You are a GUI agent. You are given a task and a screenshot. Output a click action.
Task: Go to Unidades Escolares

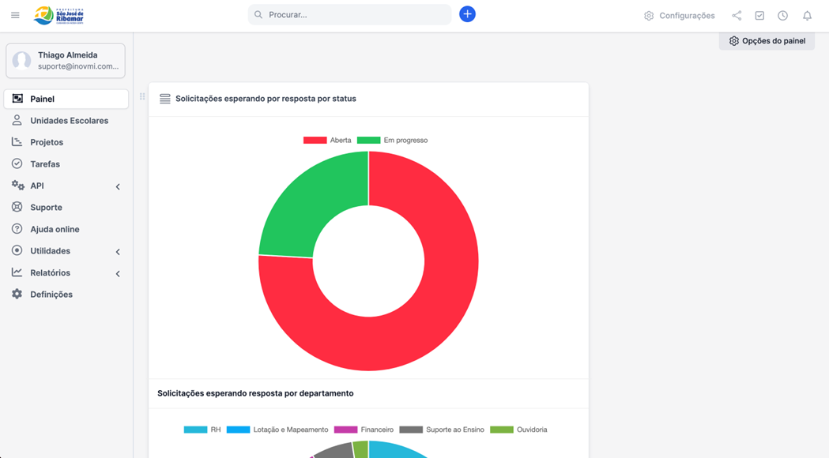tap(69, 121)
